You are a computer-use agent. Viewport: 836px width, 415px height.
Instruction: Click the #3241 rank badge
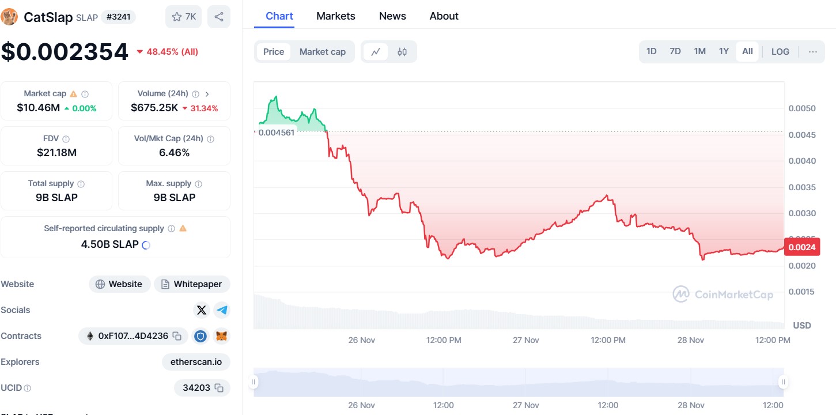tap(119, 17)
